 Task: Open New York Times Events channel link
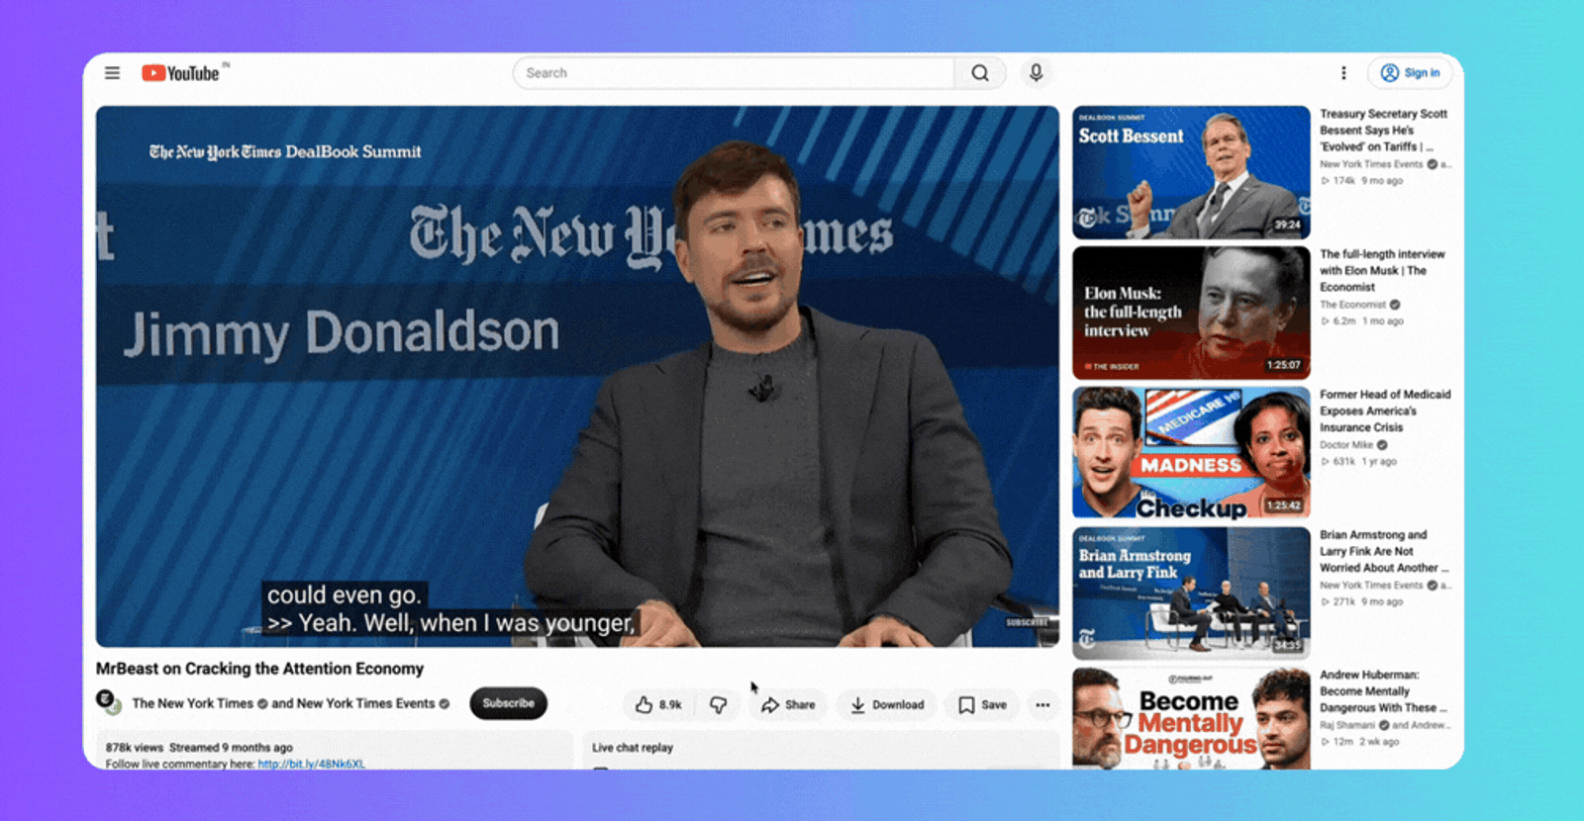coord(365,703)
